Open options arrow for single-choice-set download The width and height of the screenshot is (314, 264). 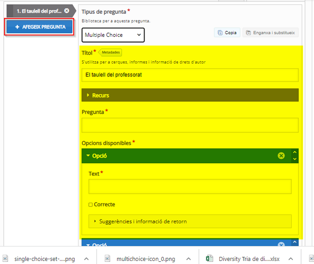click(x=86, y=259)
